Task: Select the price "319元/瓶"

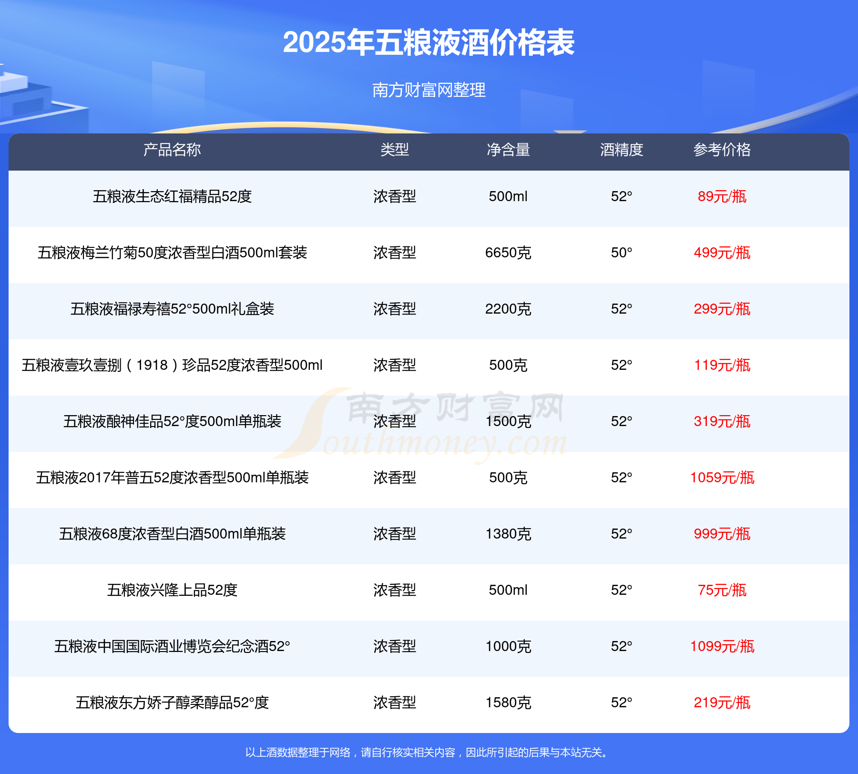Action: (x=722, y=421)
